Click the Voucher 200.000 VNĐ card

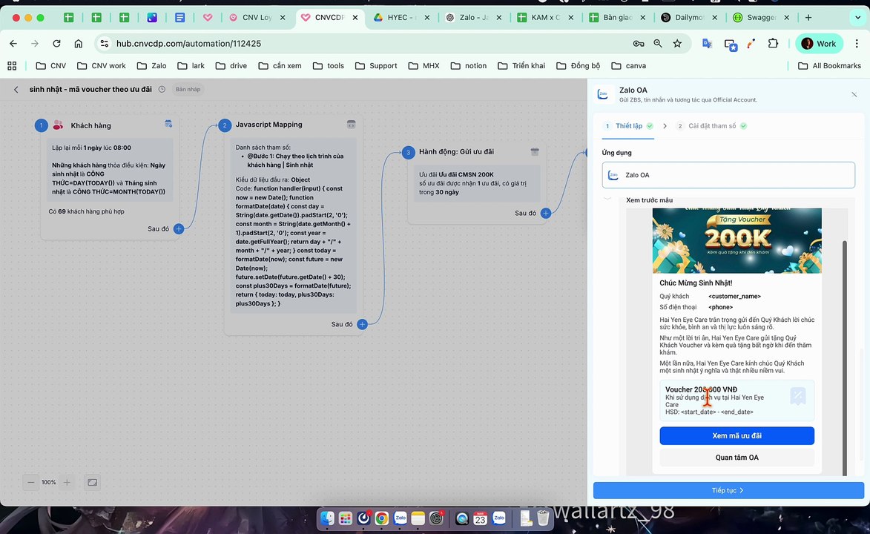736,400
